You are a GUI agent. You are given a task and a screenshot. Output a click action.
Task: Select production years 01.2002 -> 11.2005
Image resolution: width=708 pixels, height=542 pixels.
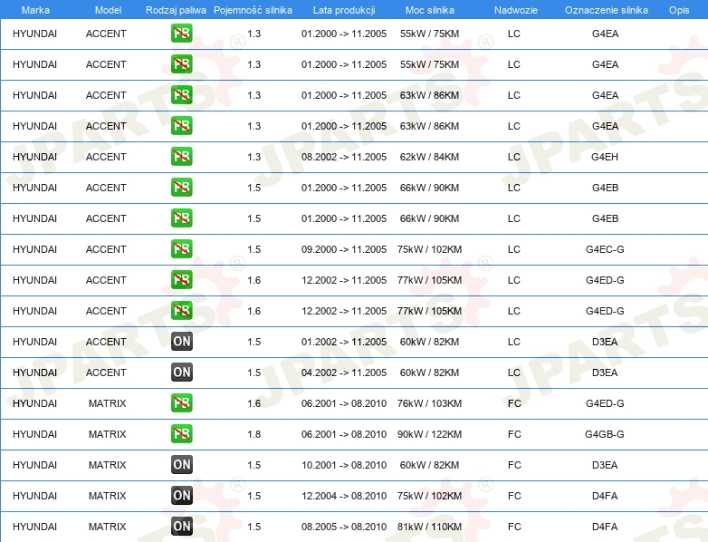coord(344,342)
